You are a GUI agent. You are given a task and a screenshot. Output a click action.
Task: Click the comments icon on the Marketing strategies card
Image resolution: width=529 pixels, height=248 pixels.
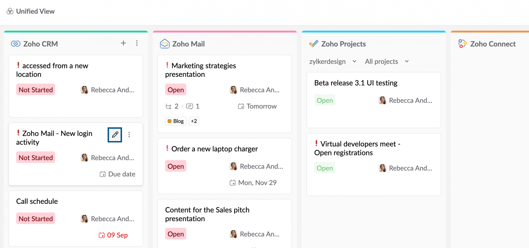click(x=190, y=106)
